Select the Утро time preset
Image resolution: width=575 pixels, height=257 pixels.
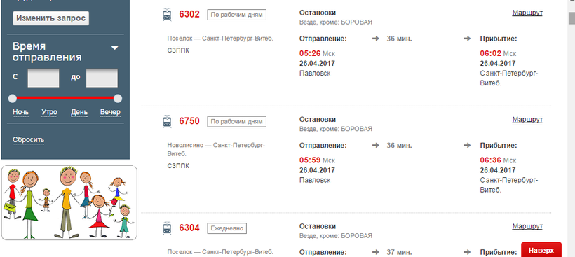pos(49,112)
